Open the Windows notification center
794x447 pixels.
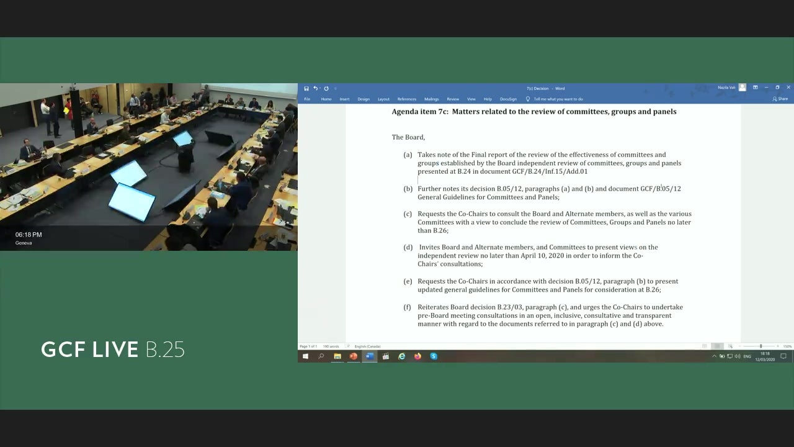pos(783,356)
